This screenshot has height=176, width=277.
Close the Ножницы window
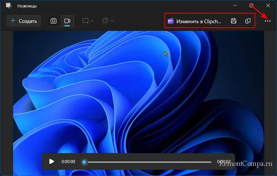[268, 6]
